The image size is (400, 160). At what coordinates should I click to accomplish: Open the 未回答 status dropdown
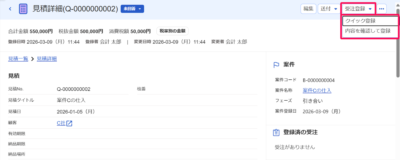point(132,9)
